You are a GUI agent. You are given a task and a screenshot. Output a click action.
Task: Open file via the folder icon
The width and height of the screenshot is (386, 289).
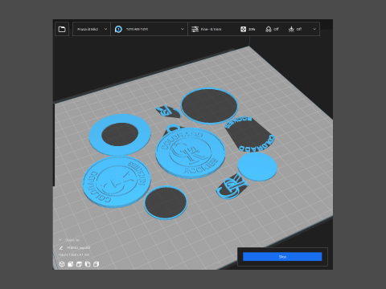click(x=62, y=29)
